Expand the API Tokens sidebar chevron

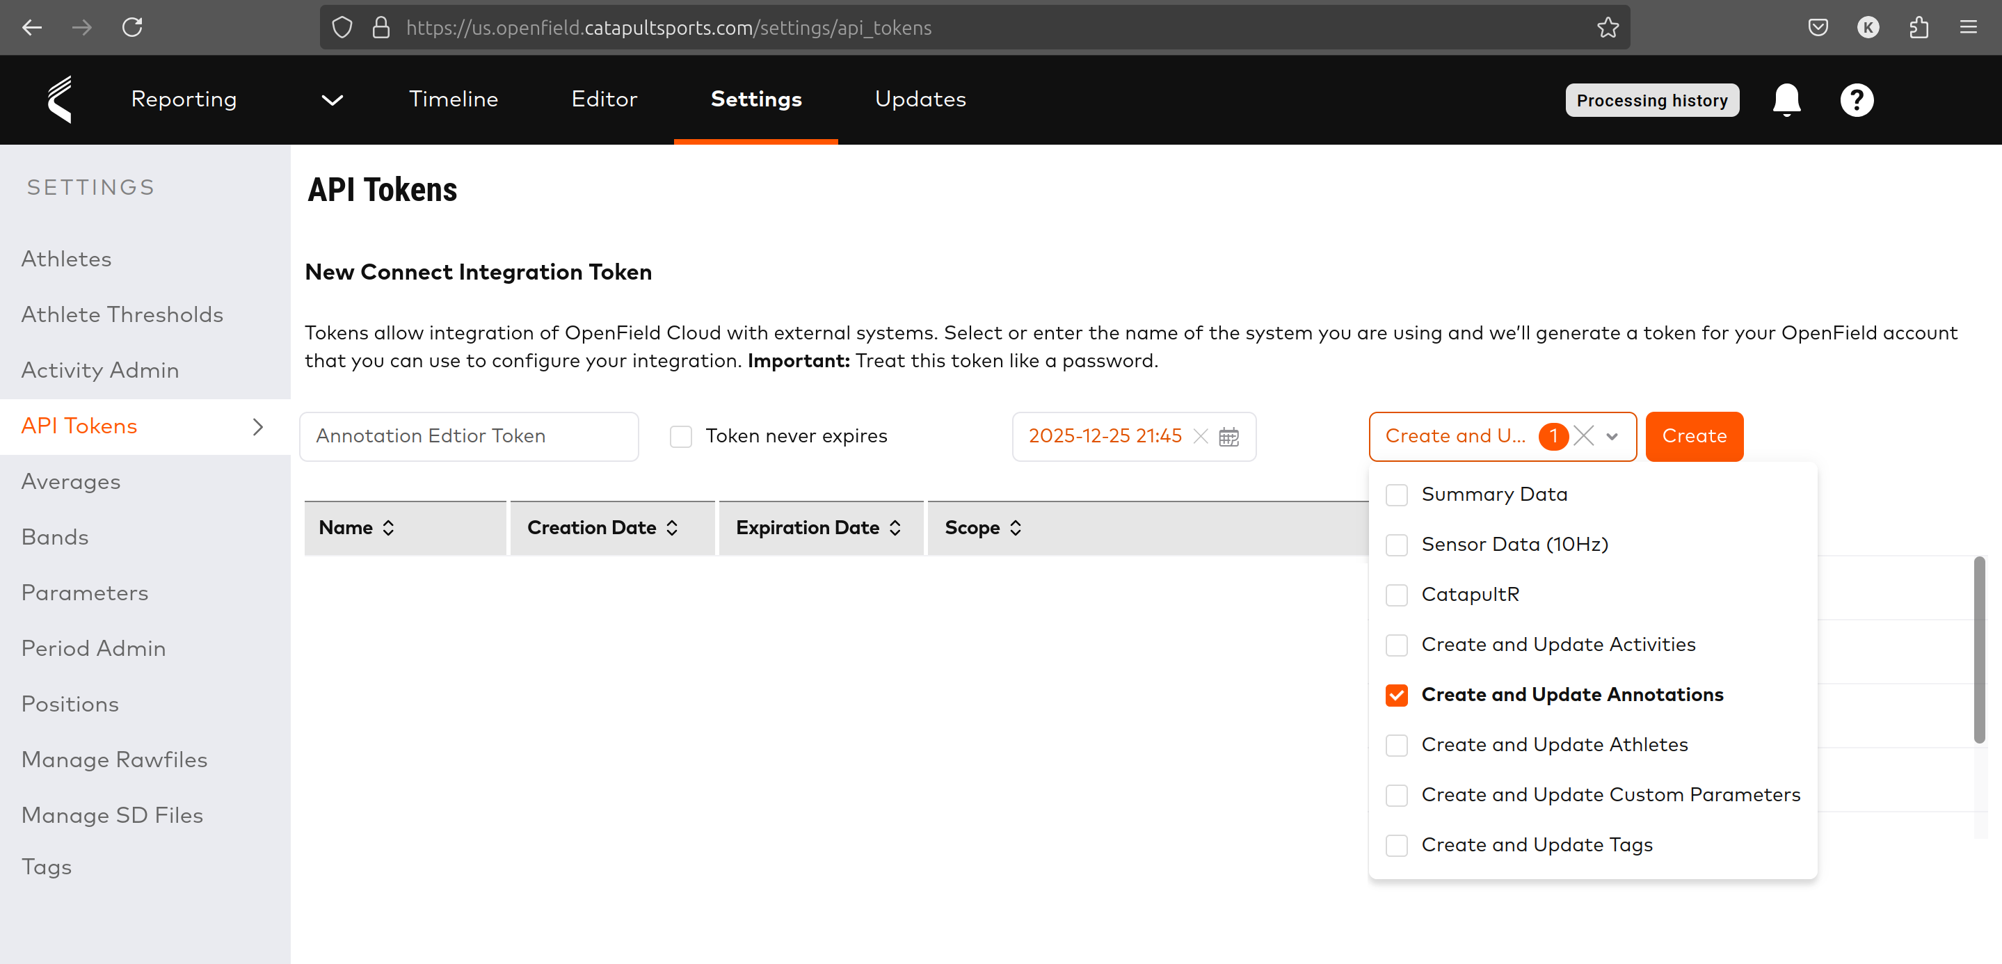[257, 426]
